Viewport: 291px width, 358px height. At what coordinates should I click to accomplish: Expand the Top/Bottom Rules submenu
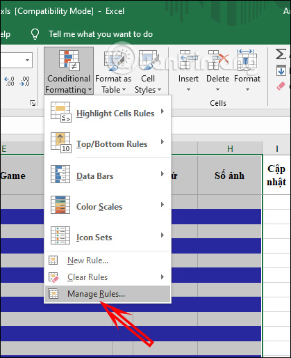pos(108,143)
